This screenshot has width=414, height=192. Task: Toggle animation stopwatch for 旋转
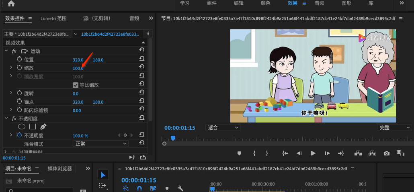20,93
